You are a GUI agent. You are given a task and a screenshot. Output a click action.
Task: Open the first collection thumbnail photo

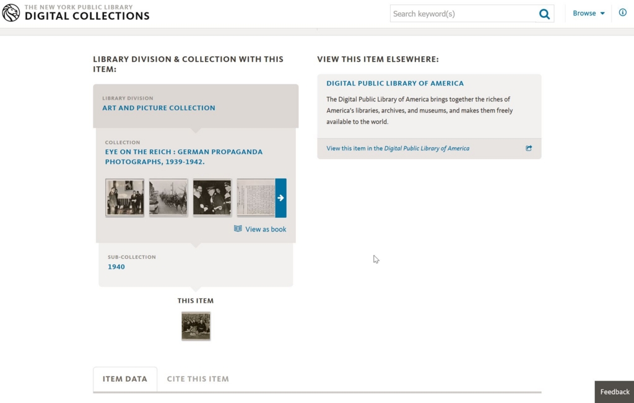tap(124, 197)
